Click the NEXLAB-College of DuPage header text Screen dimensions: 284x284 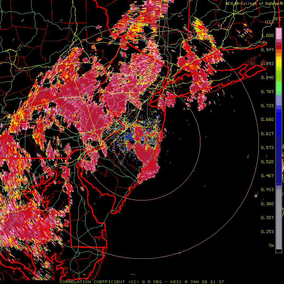pos(255,3)
